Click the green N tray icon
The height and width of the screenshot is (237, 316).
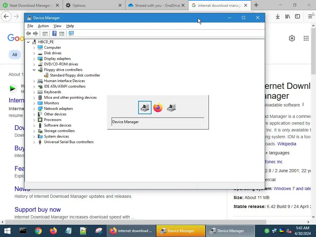tap(267, 231)
